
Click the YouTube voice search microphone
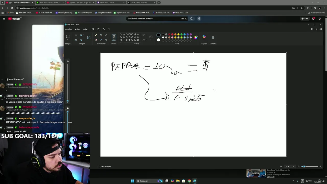199,19
